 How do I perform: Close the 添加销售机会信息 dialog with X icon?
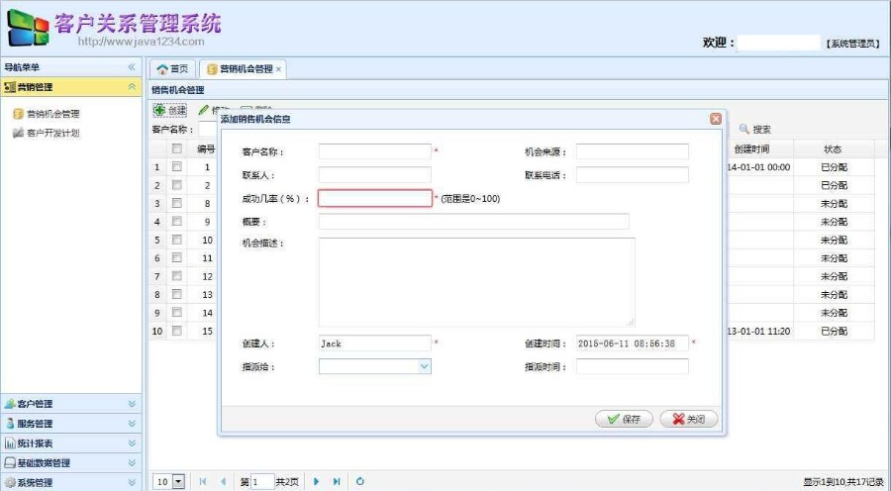click(x=715, y=119)
